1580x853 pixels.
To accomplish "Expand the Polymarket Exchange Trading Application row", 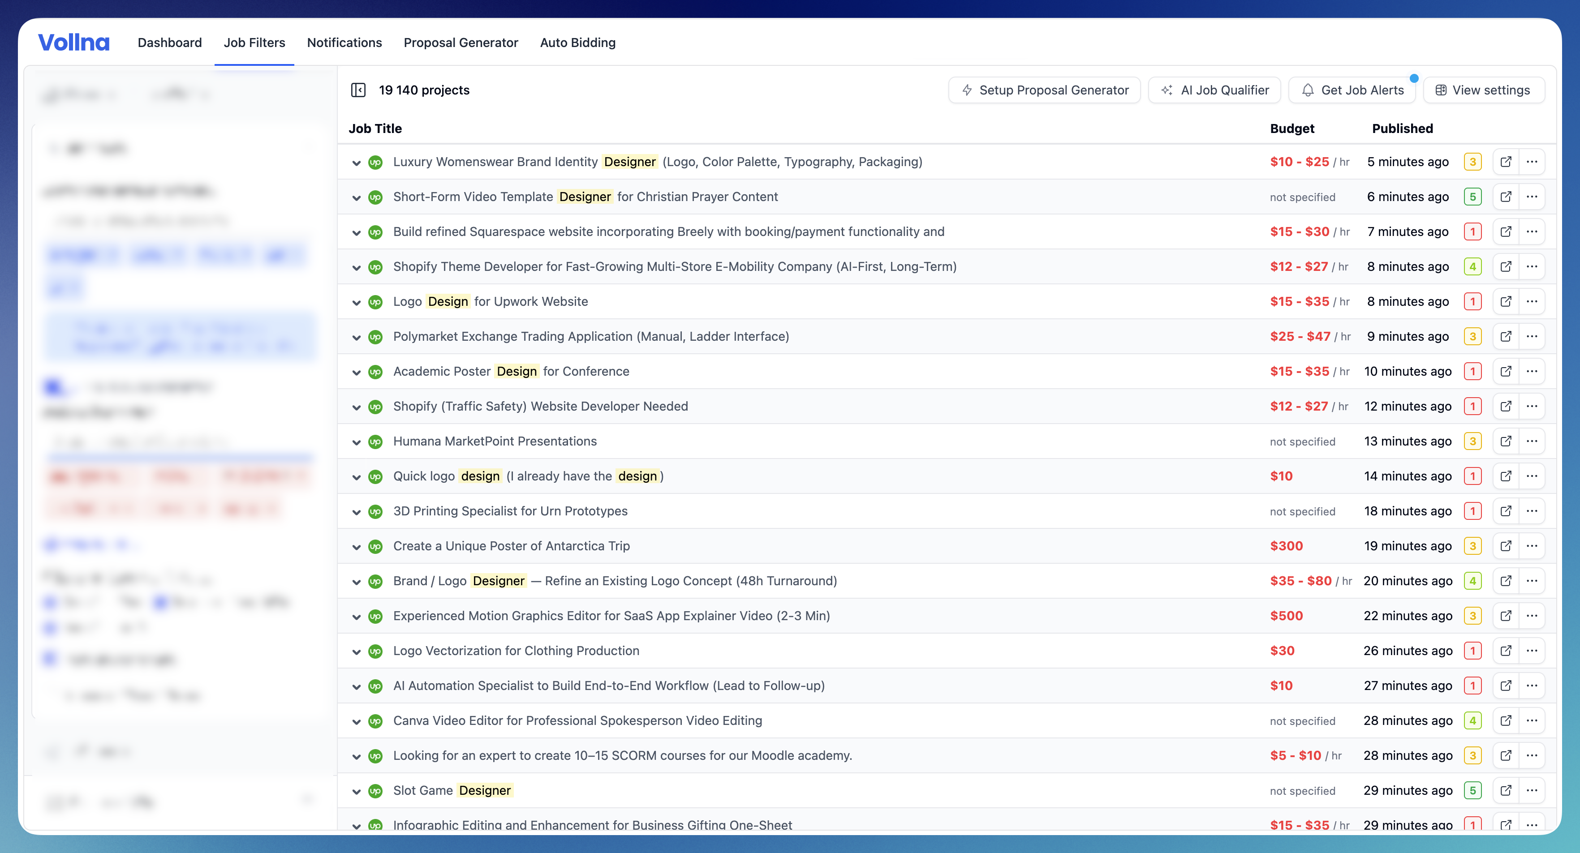I will tap(357, 336).
